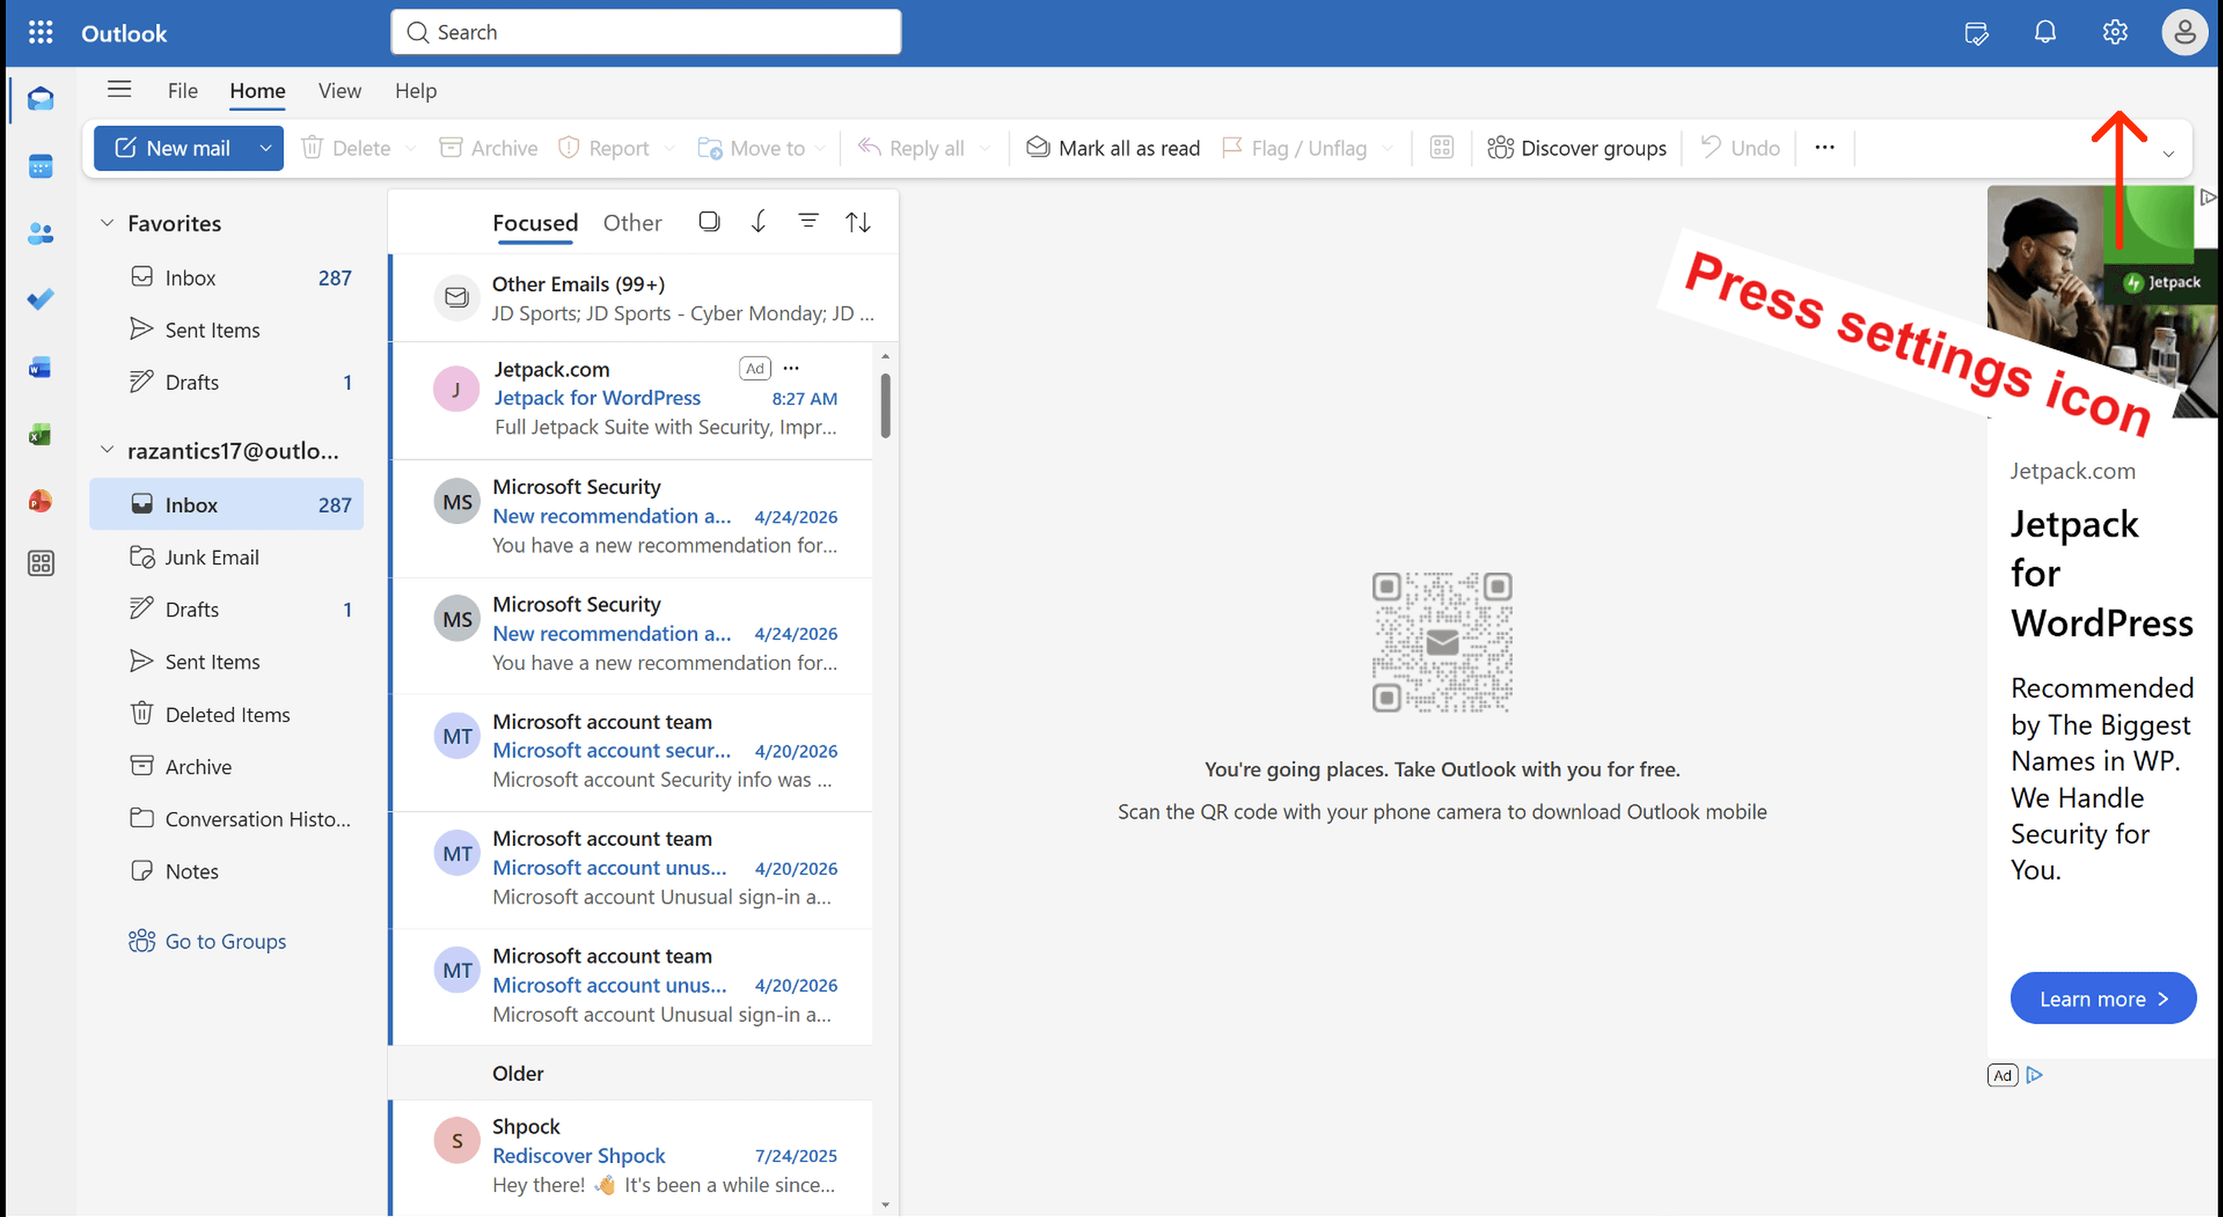
Task: Click Report in the ribbon
Action: click(x=604, y=148)
